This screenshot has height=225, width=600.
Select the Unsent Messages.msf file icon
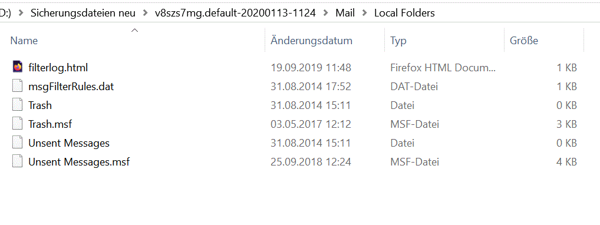[x=18, y=162]
